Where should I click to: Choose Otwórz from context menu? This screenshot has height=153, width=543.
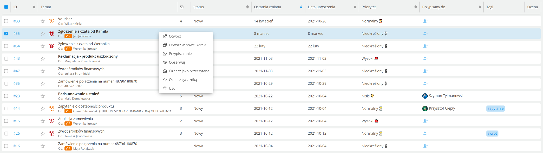186,36
